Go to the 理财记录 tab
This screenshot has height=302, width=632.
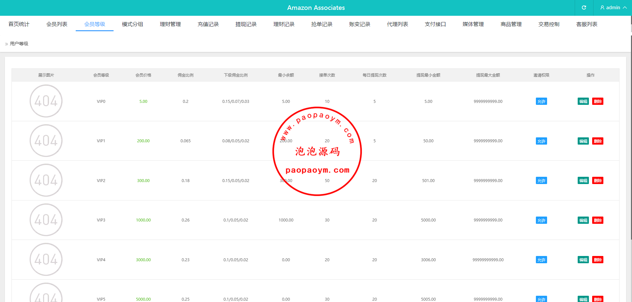point(284,24)
